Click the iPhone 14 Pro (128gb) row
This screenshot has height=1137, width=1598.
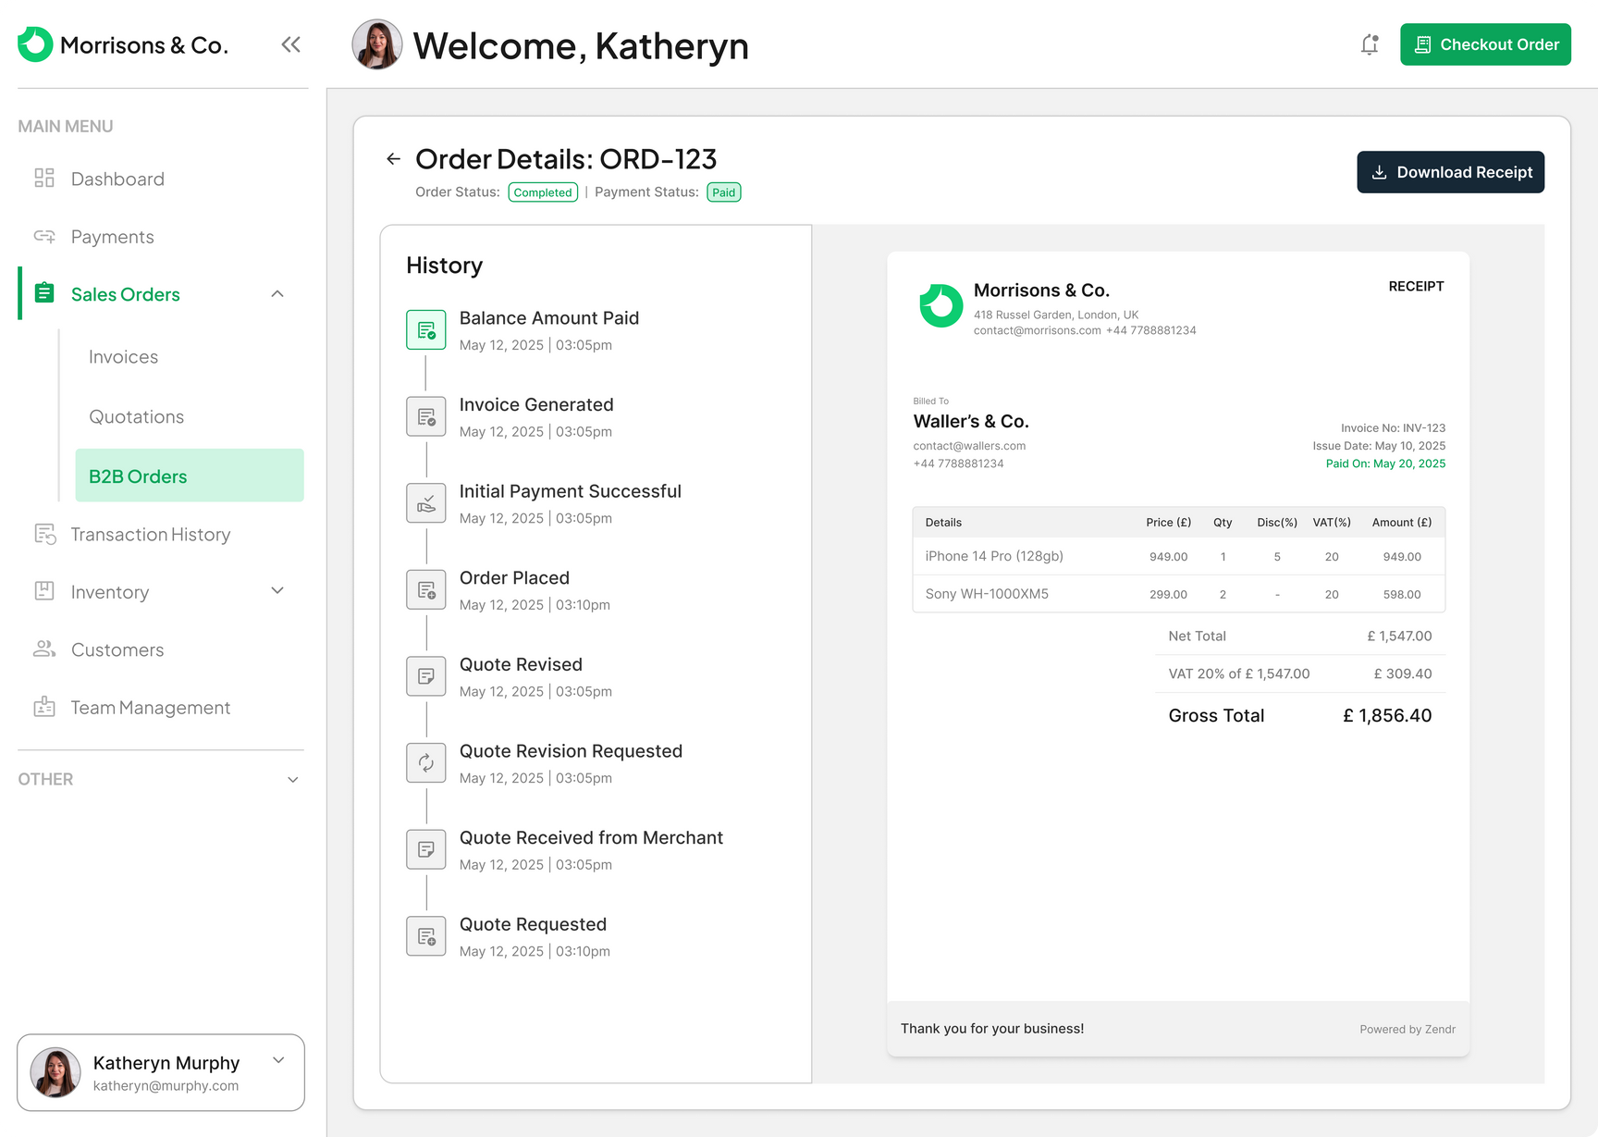(1178, 556)
